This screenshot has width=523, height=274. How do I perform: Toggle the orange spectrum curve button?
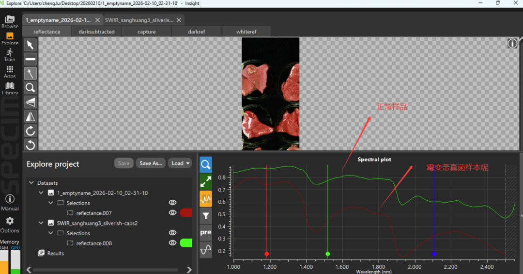pos(206,199)
